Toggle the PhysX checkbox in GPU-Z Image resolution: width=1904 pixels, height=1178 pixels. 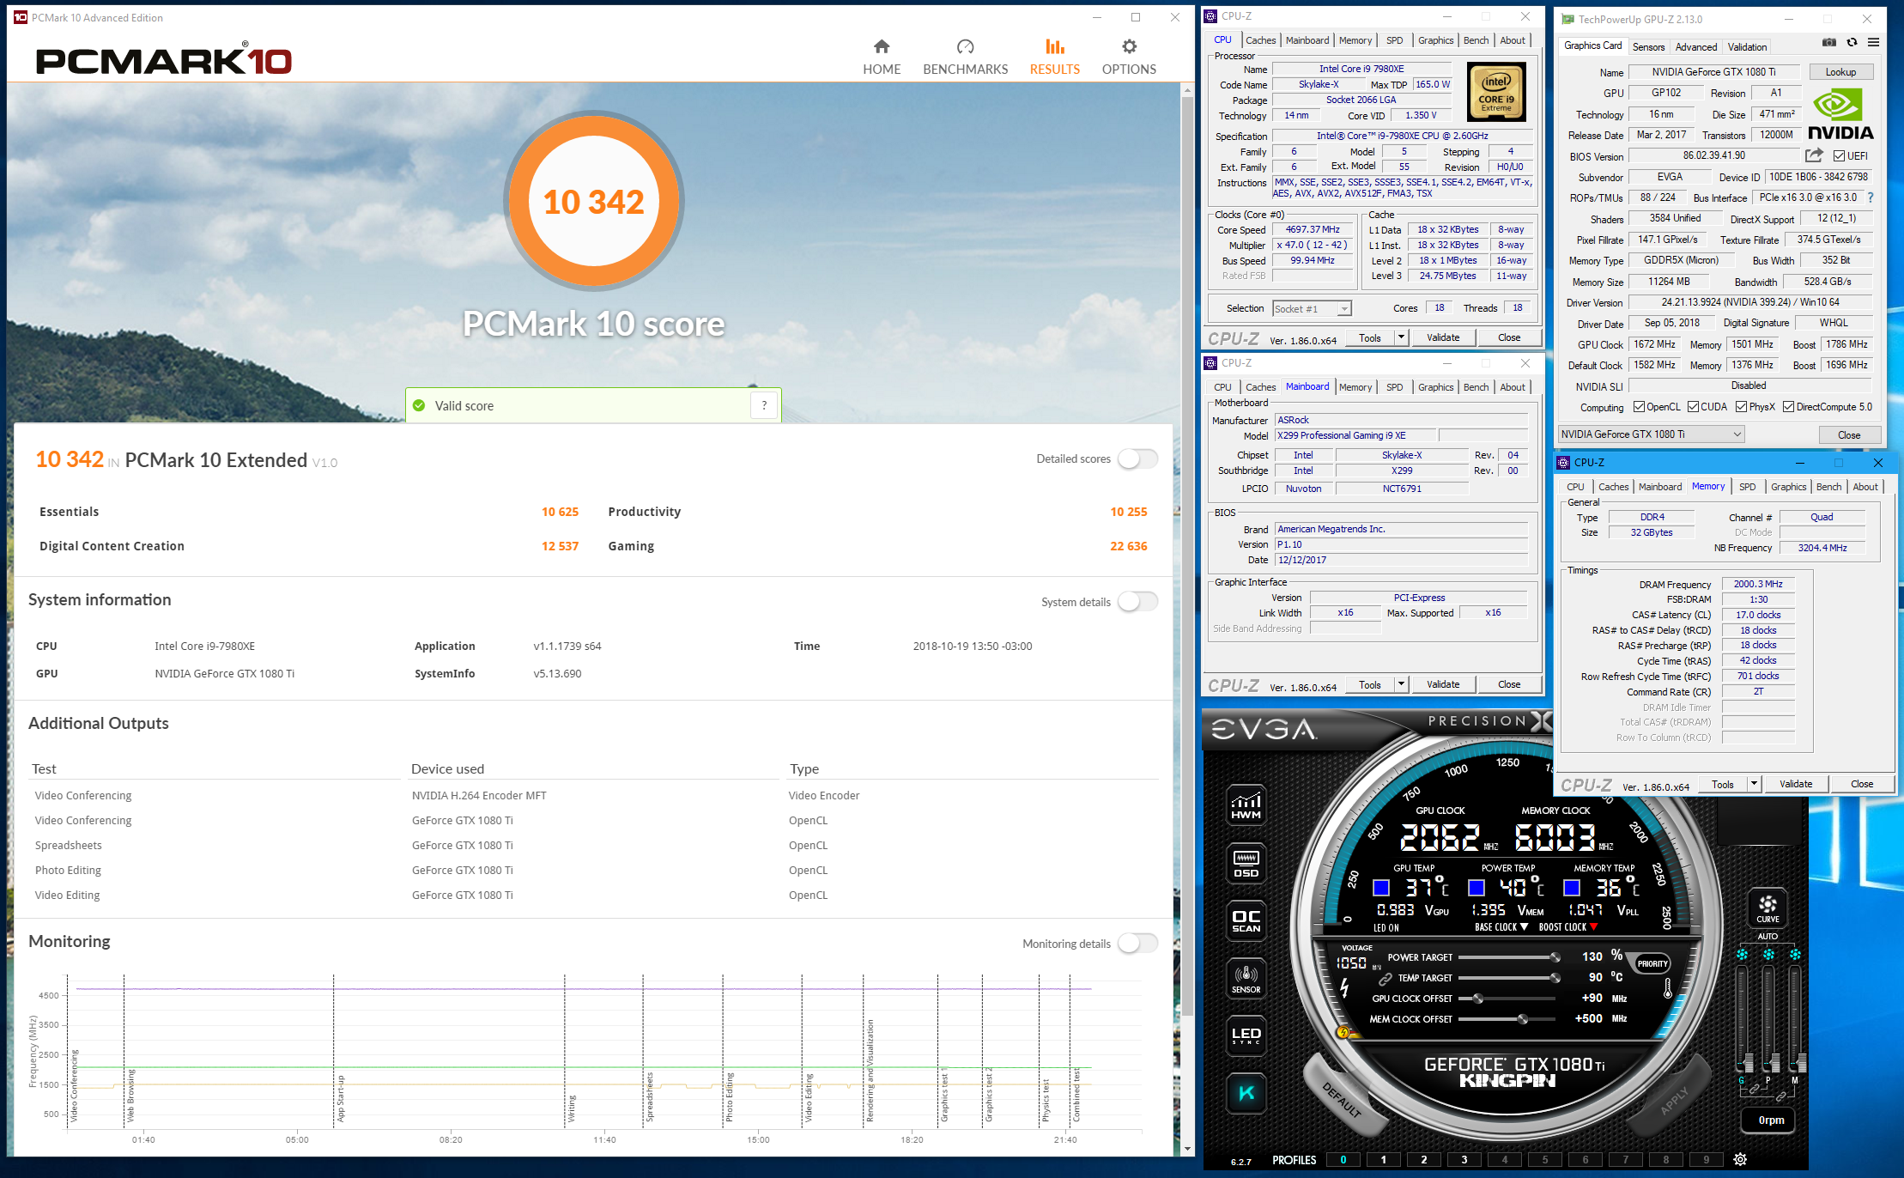pyautogui.click(x=1741, y=407)
